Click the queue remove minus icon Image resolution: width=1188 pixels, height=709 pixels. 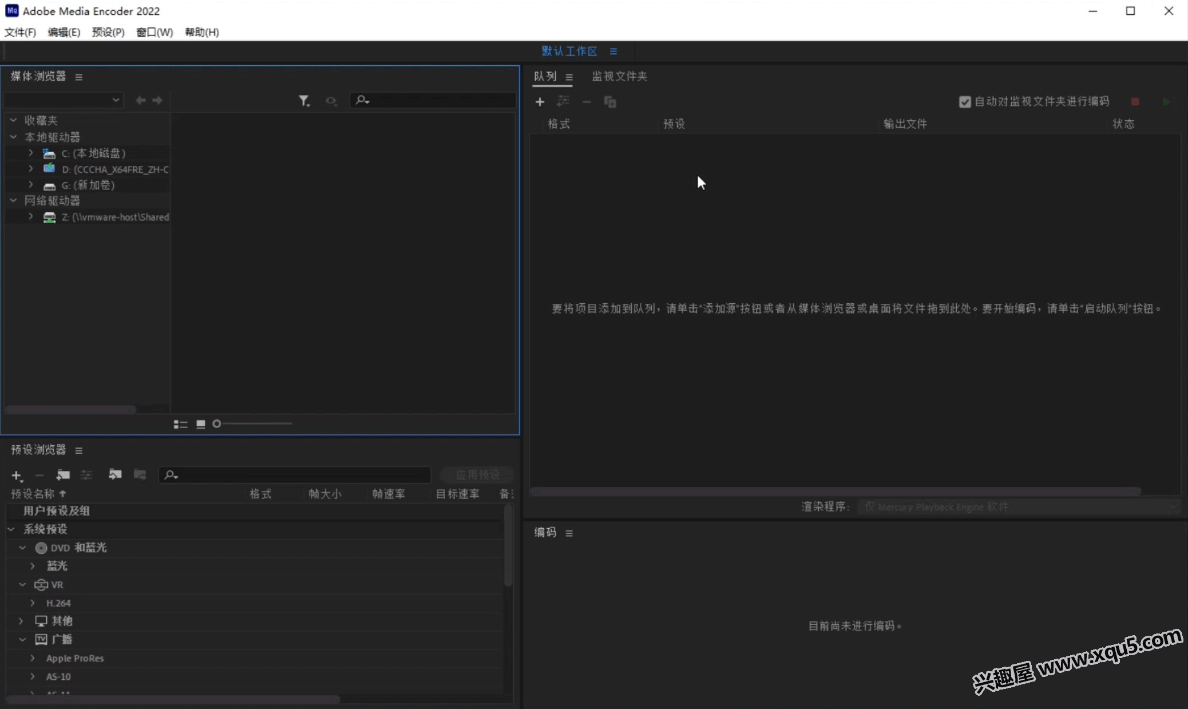587,102
